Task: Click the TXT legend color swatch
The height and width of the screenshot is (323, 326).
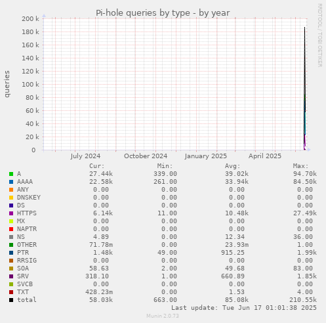Action: coord(11,292)
